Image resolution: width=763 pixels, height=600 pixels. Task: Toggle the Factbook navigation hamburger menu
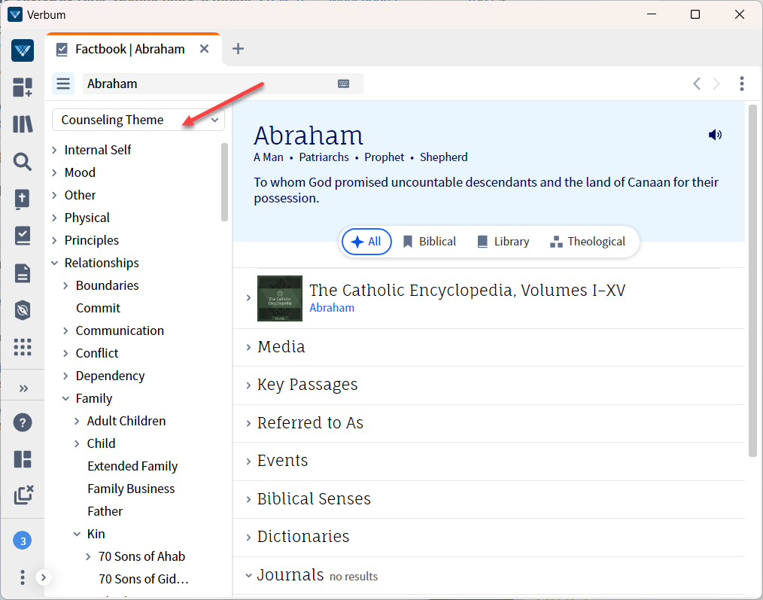(x=63, y=84)
